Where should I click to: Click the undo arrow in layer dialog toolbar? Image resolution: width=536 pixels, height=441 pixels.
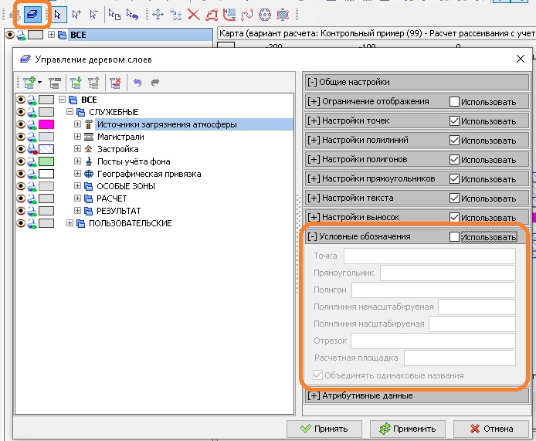[x=137, y=83]
